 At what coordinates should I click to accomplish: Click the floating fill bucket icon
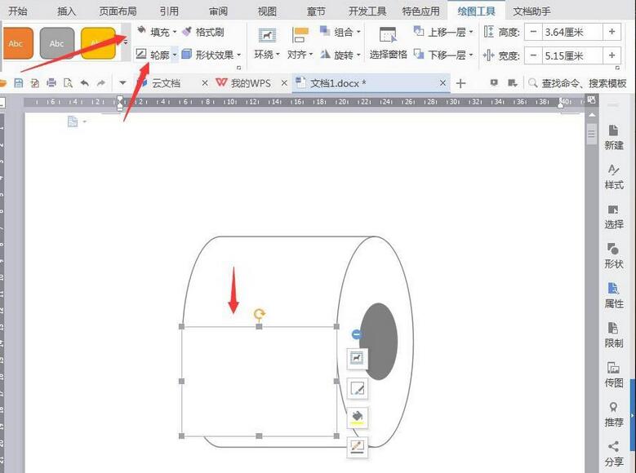tap(357, 418)
